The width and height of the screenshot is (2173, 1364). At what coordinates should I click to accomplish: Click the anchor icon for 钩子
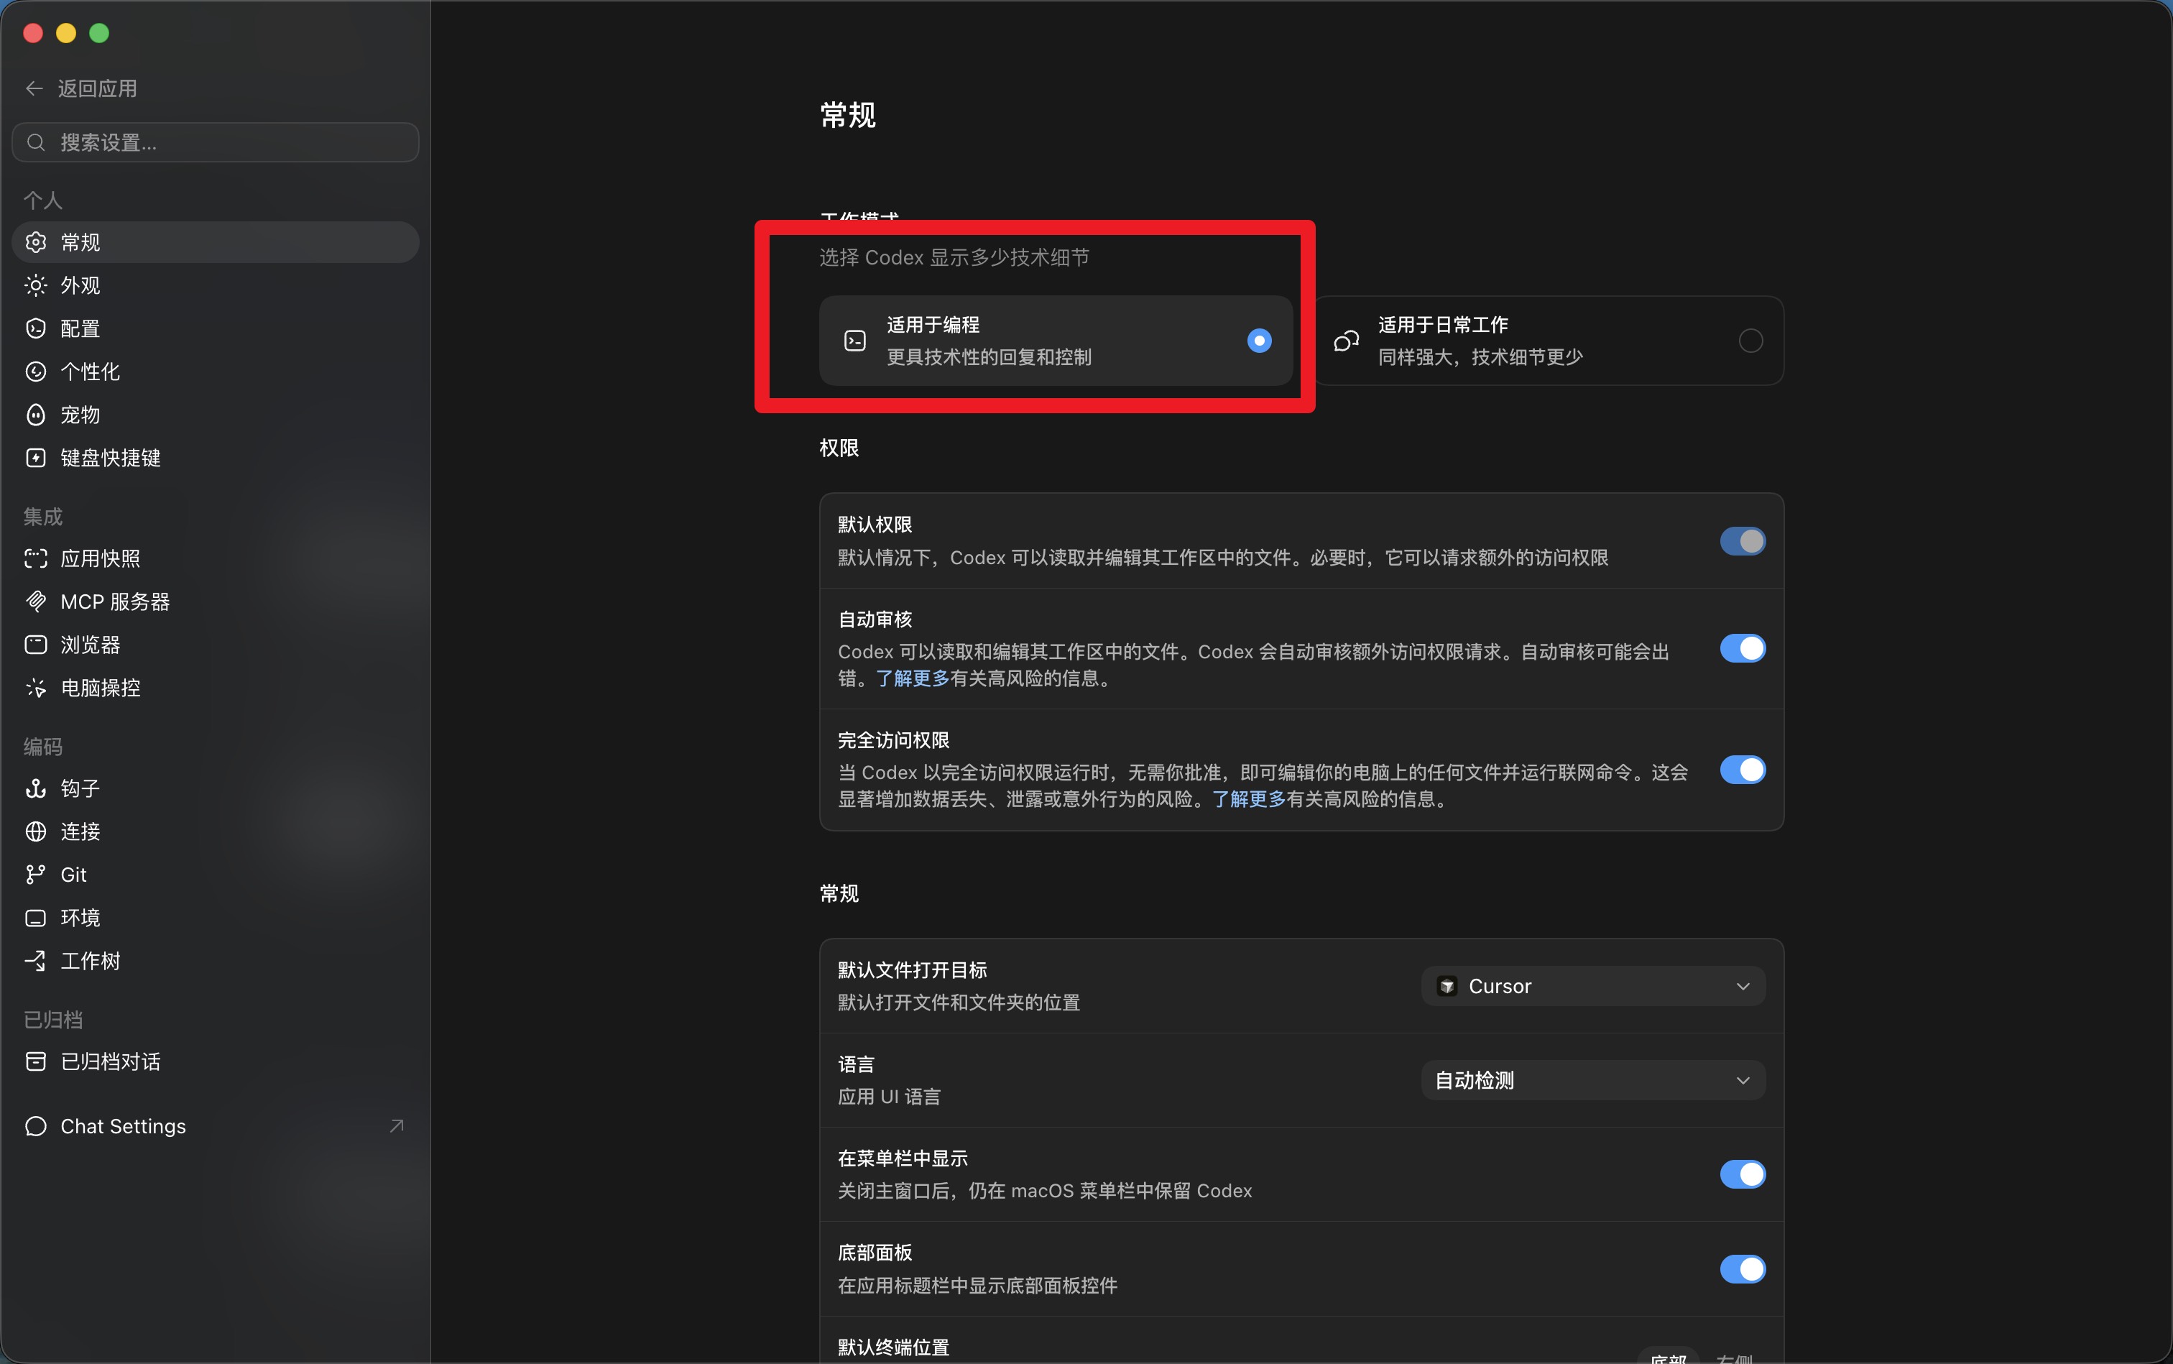(36, 788)
